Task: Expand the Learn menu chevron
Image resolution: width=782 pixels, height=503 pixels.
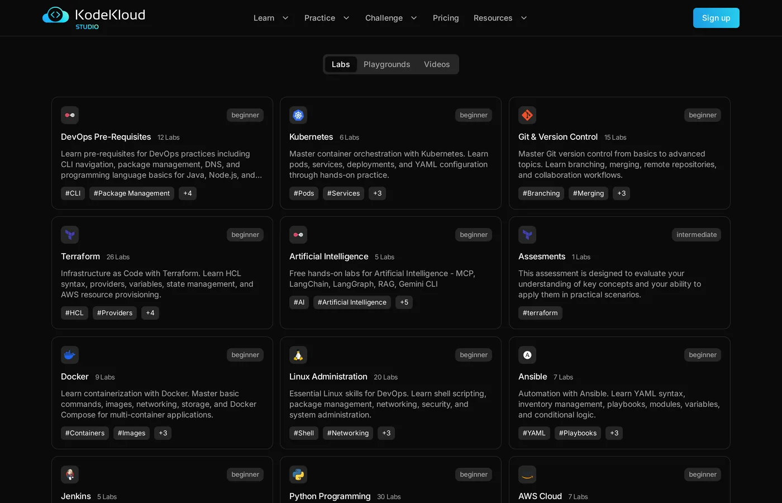Action: pyautogui.click(x=285, y=18)
